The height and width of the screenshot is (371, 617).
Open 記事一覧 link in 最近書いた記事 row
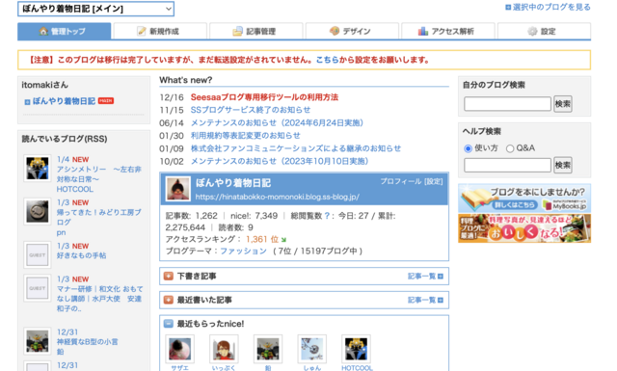point(421,301)
